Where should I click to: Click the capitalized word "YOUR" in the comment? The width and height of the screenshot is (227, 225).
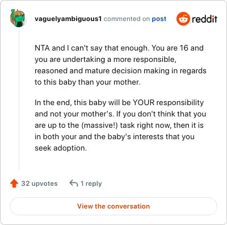point(144,102)
